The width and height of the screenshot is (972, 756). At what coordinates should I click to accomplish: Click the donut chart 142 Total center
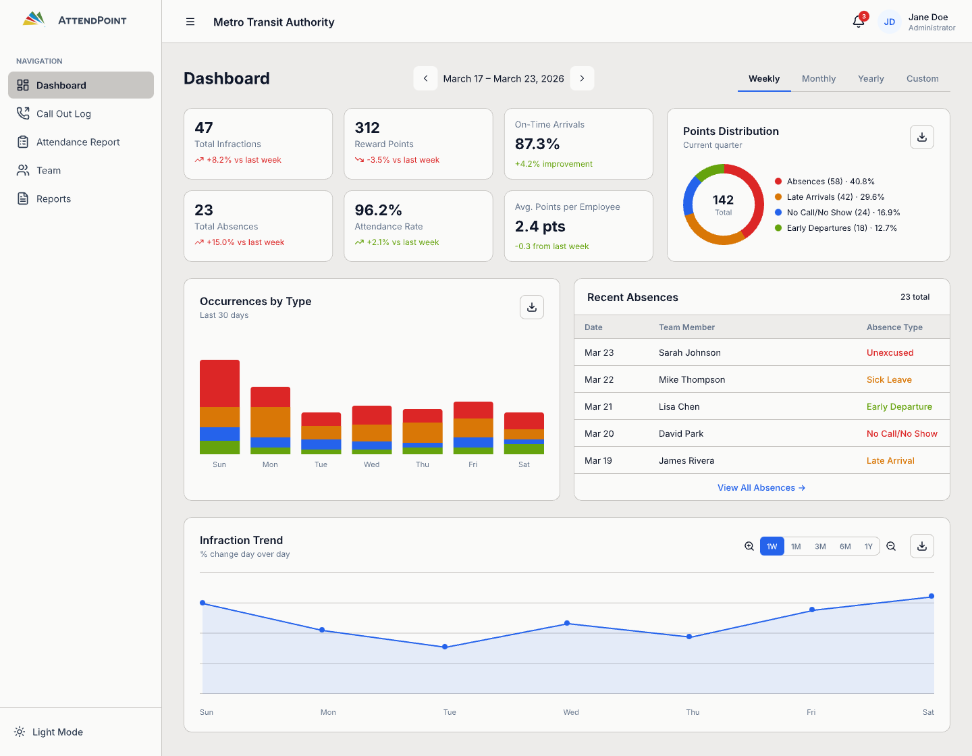[x=723, y=205]
